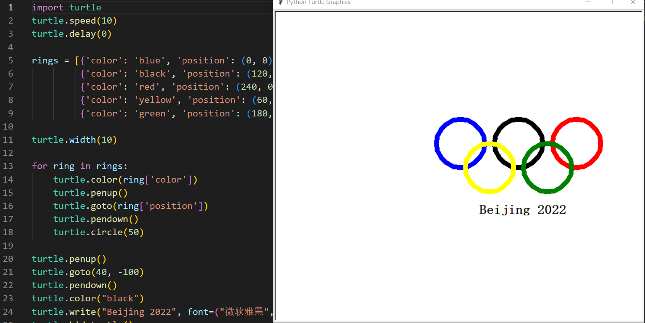Click 'turtle.goto(ring['position'])' code
The image size is (645, 323).
coord(131,206)
